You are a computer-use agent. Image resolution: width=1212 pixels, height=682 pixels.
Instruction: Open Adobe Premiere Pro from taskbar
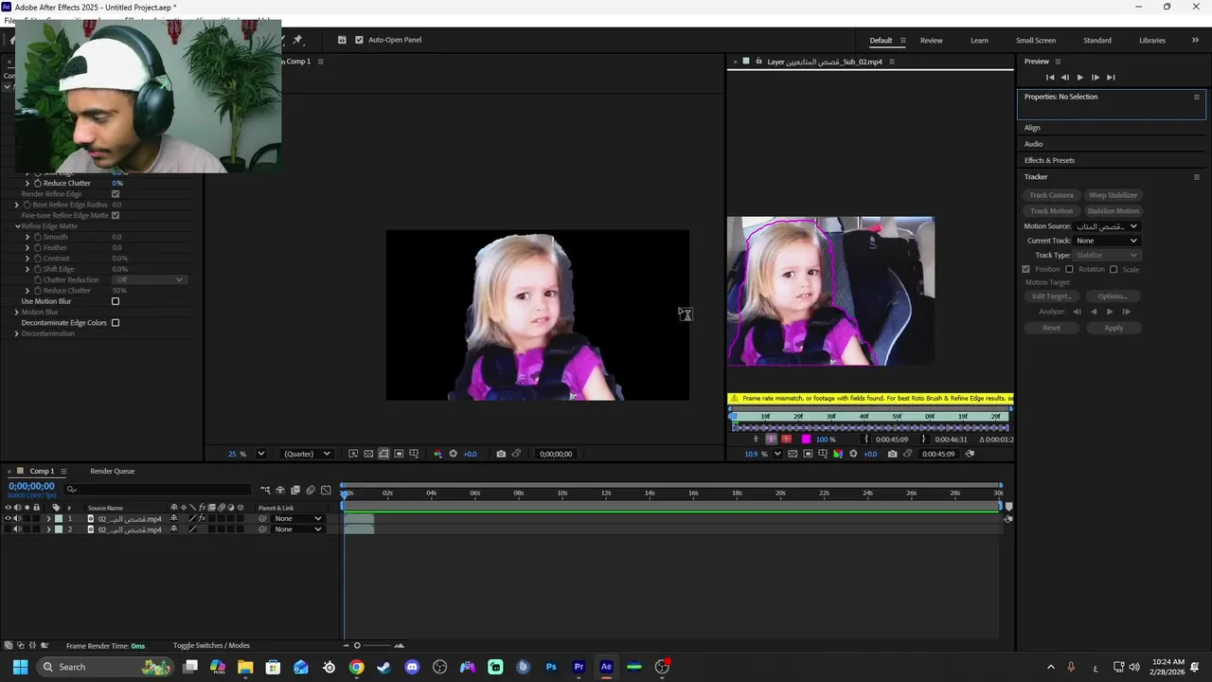pos(579,667)
